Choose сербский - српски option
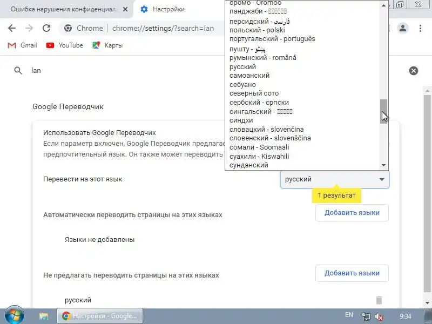This screenshot has width=432, height=324. pos(302,103)
